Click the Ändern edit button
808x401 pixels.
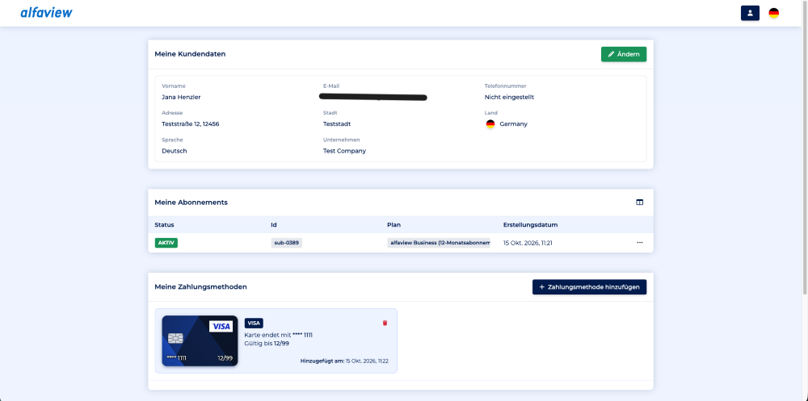(x=624, y=54)
